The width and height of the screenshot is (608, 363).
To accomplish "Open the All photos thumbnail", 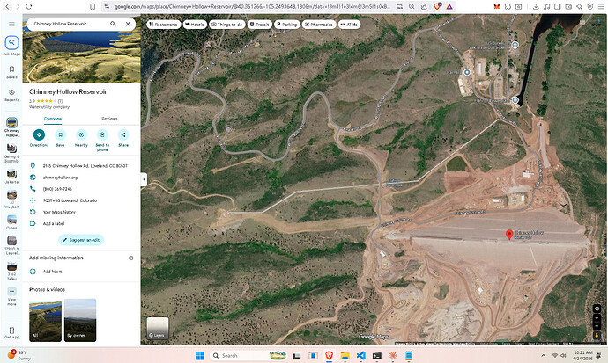I will pyautogui.click(x=45, y=322).
